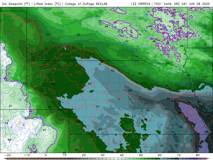Click the '60' label on the color scale
Screen dimensions: 213x160
(160, 155)
